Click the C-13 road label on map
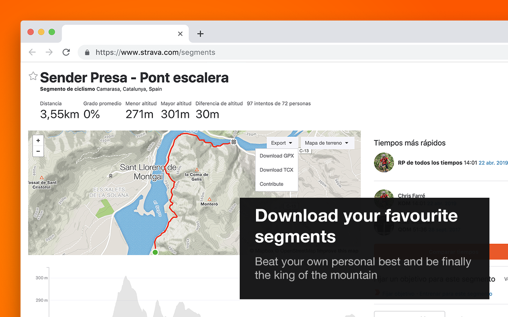This screenshot has height=317, width=508. pos(304,151)
